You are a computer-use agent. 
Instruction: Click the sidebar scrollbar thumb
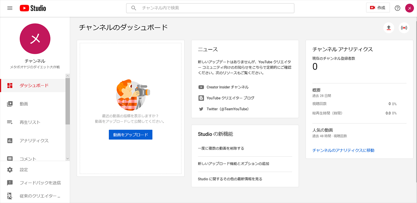68,101
